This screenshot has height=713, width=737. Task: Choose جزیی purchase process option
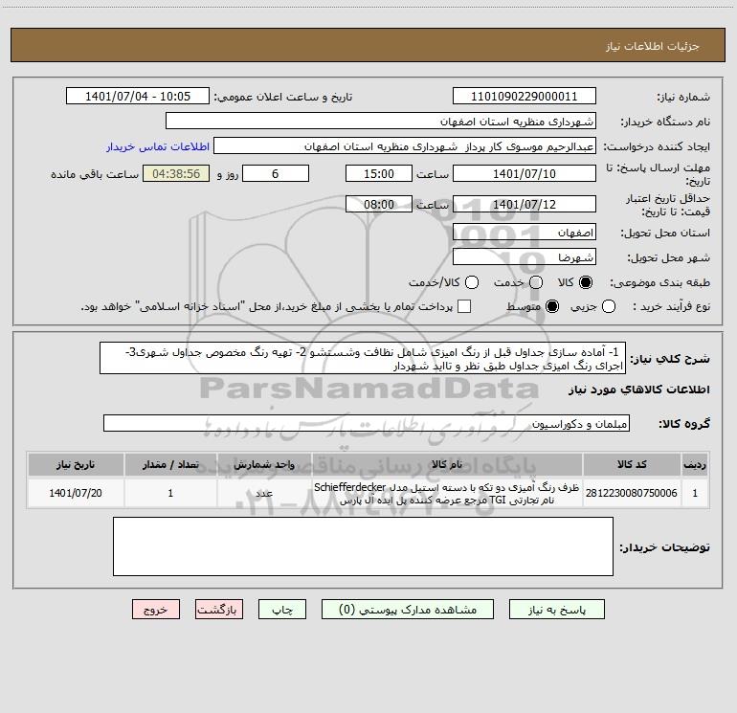coord(609,306)
